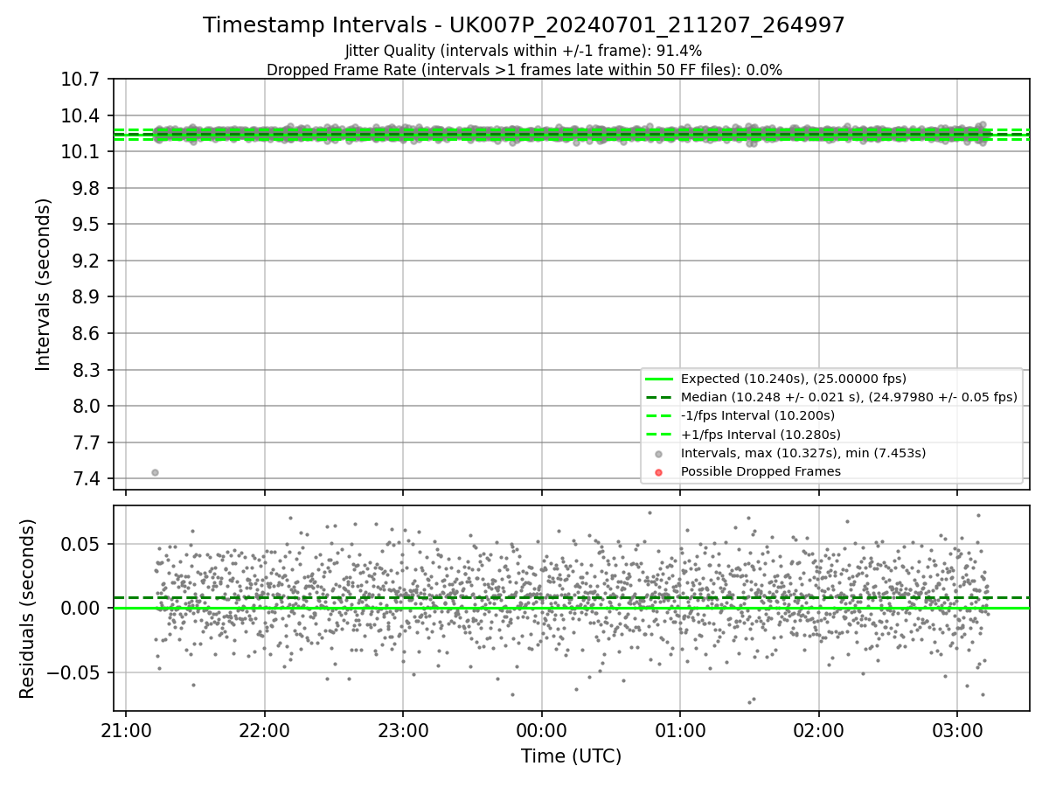Click the 00:00 x-axis tick label
Image resolution: width=1049 pixels, height=787 pixels.
(x=542, y=731)
